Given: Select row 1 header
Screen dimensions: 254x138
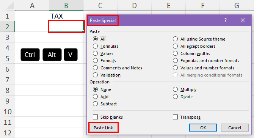Looking at the screenshot, I should tap(8, 16).
